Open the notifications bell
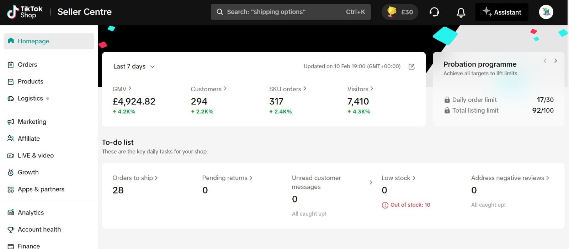Screen dimensions: 569x249 point(461,12)
